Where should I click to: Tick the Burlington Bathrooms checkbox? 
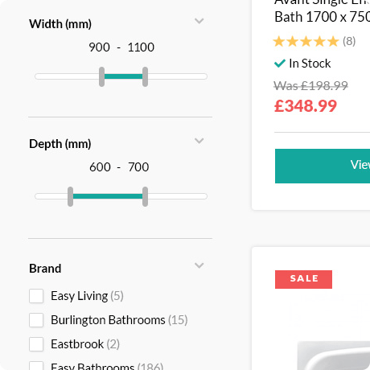36,320
